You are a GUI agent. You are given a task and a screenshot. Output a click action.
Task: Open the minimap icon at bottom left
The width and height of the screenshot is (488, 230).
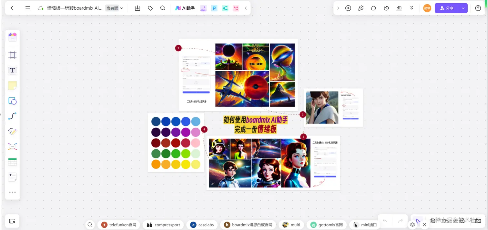pyautogui.click(x=12, y=221)
